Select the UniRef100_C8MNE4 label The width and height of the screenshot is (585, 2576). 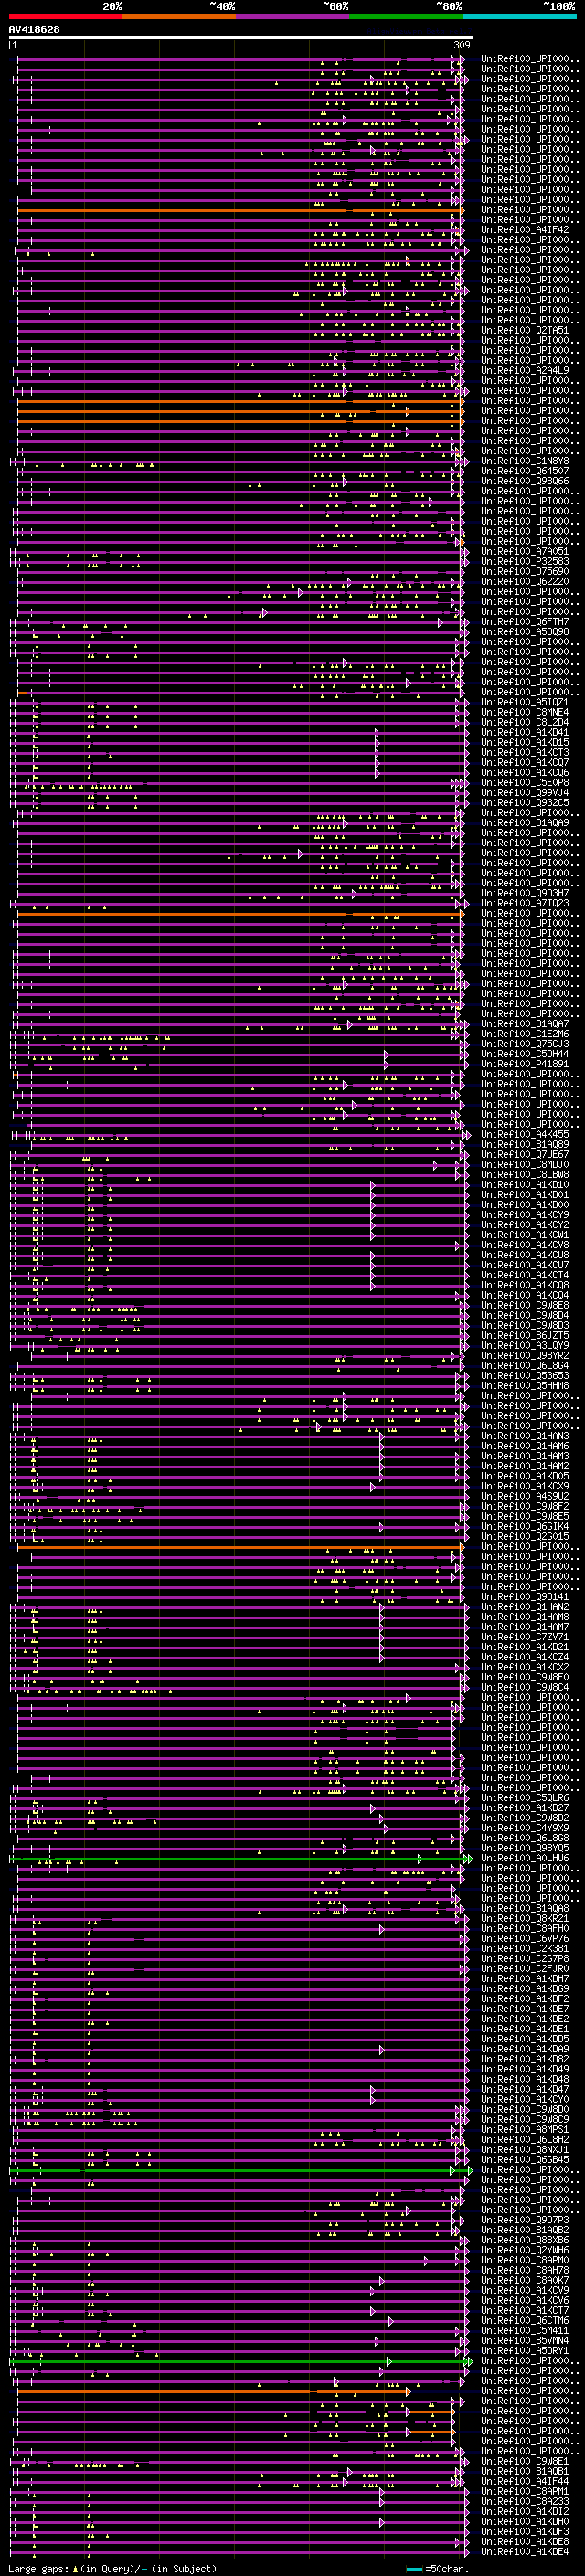[525, 712]
